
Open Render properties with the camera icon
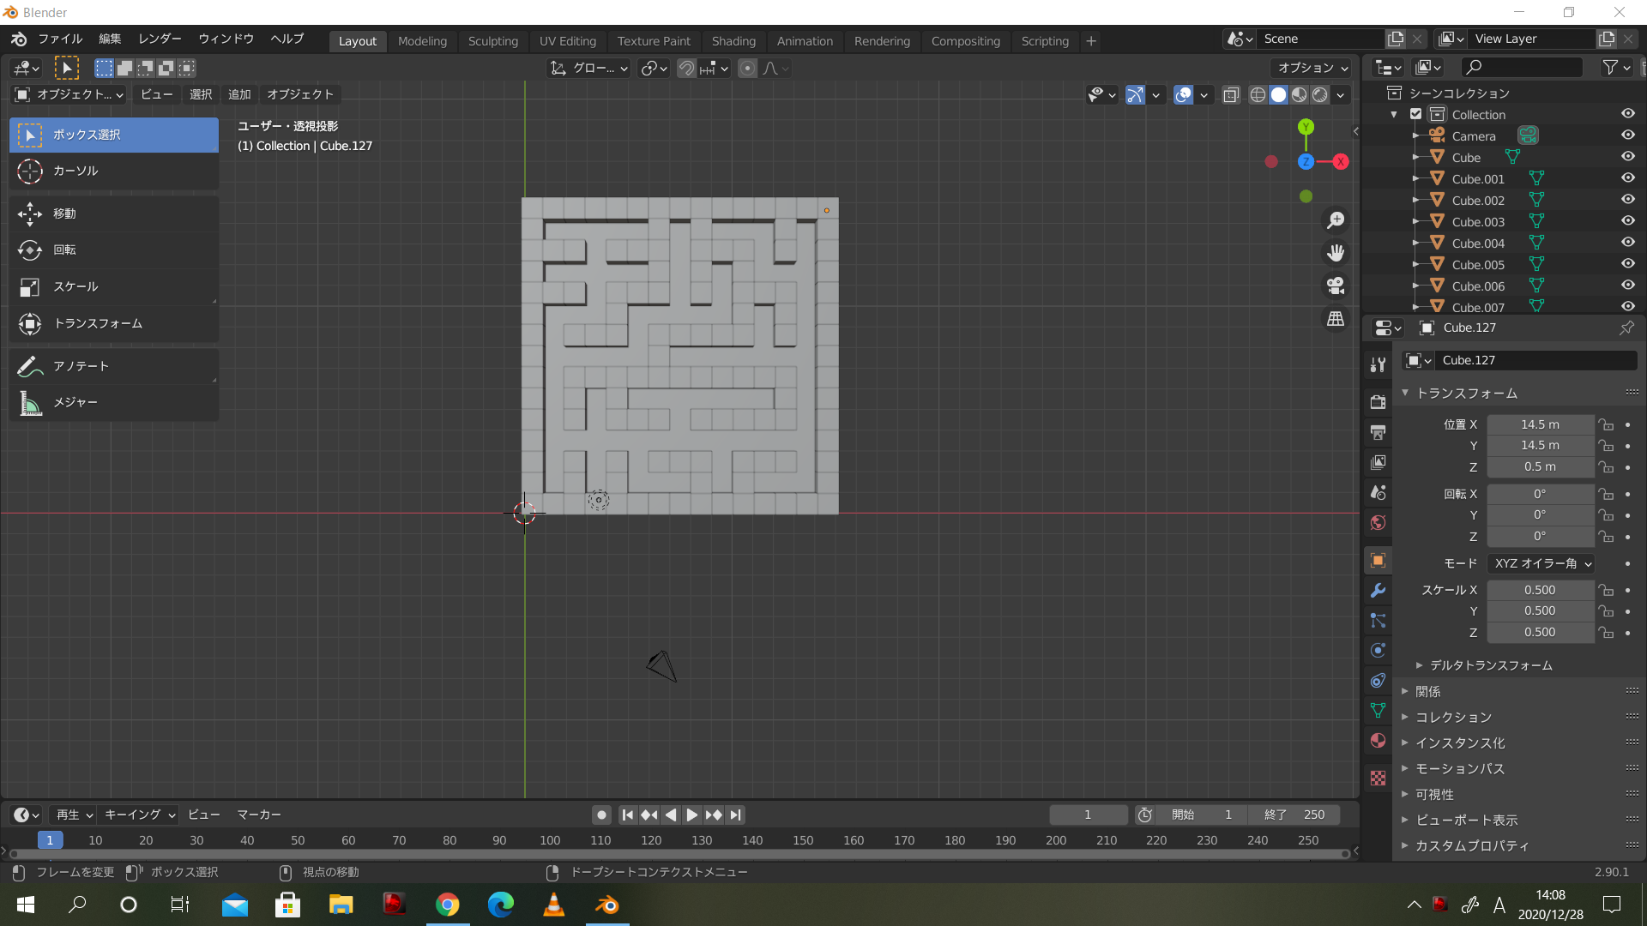tap(1378, 401)
